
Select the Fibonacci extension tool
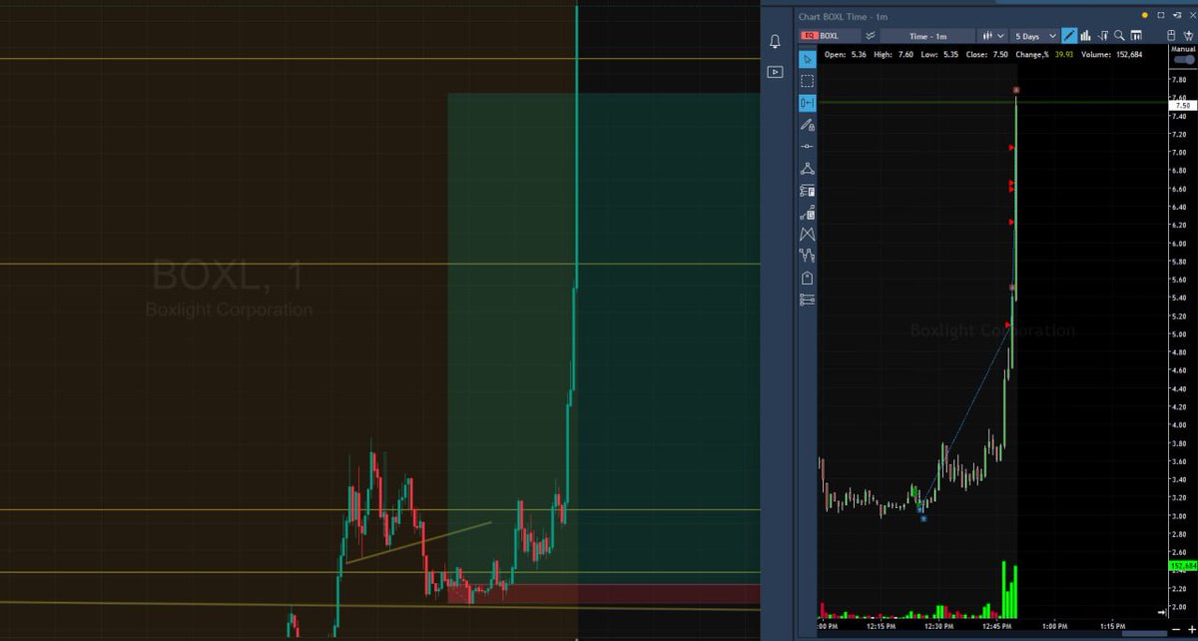click(x=807, y=213)
